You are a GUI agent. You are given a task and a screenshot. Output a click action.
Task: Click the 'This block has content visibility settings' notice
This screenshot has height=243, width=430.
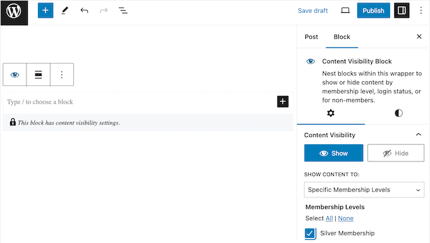tap(148, 123)
